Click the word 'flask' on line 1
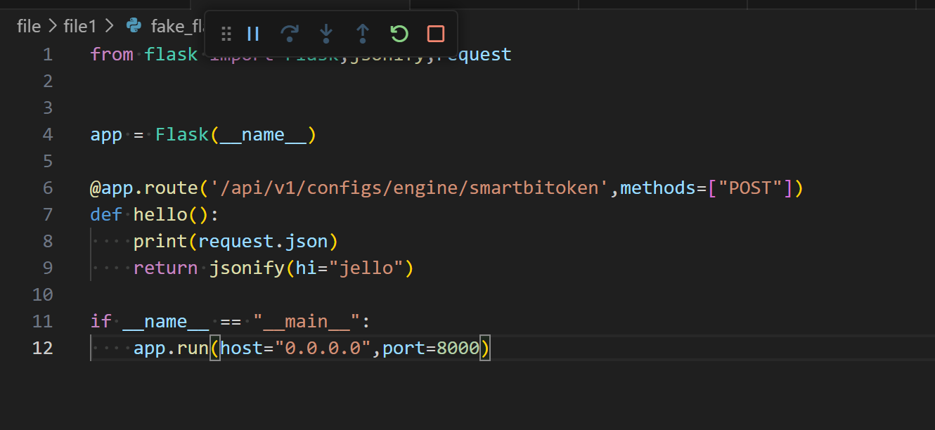935x430 pixels. coord(171,54)
